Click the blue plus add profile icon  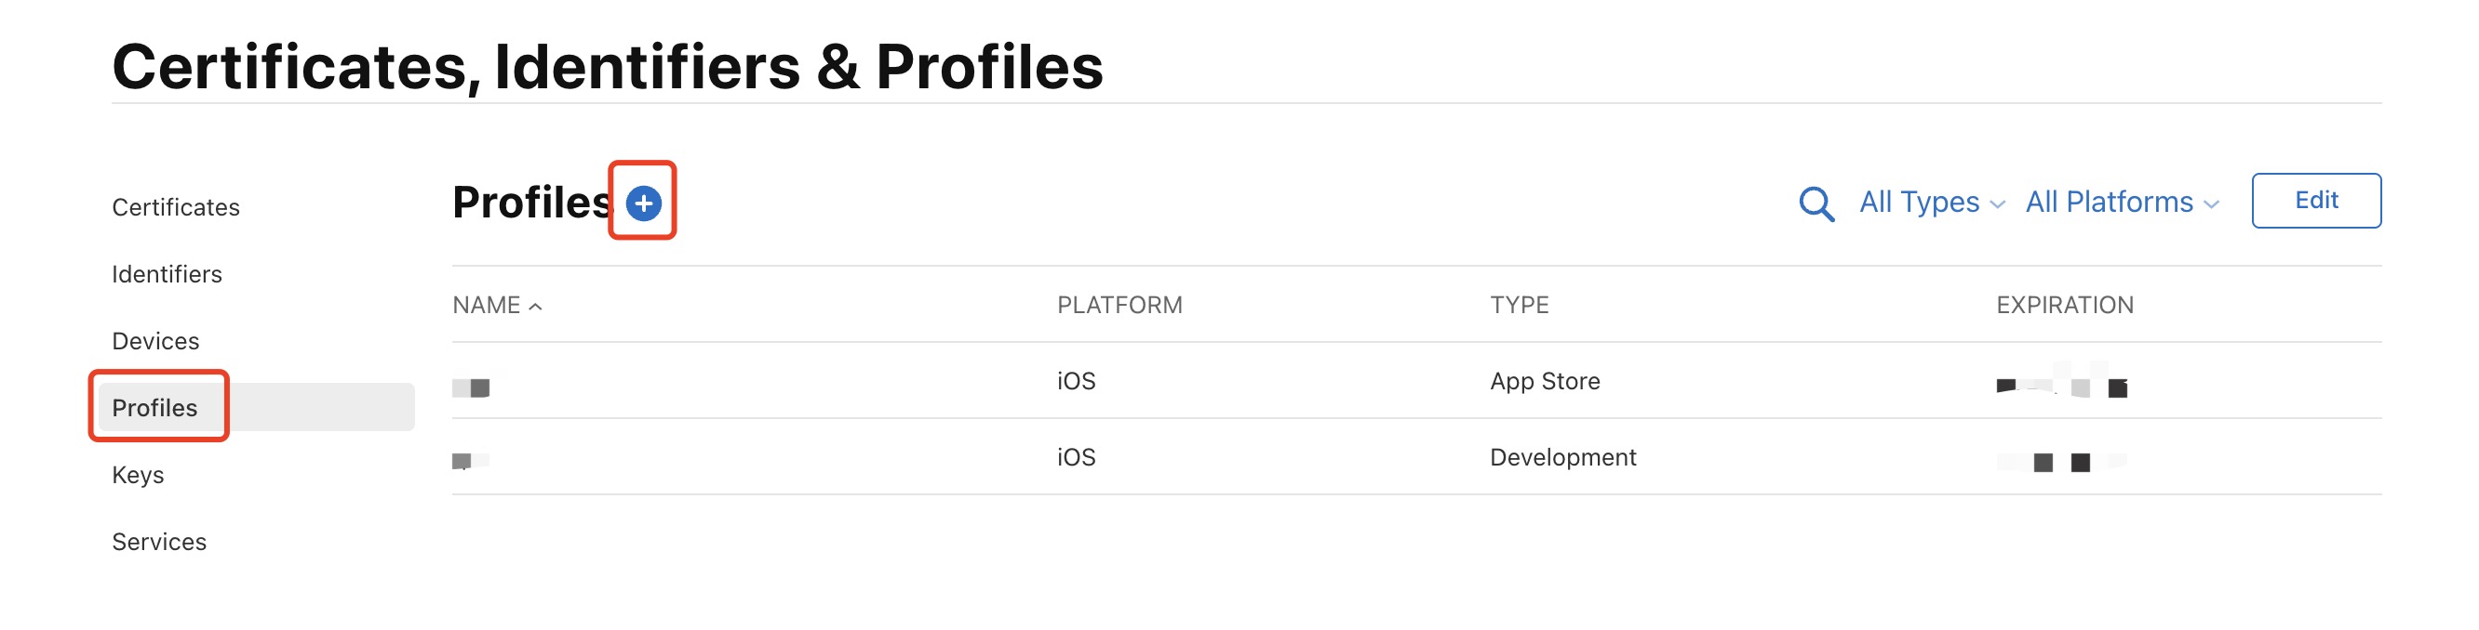pos(643,203)
